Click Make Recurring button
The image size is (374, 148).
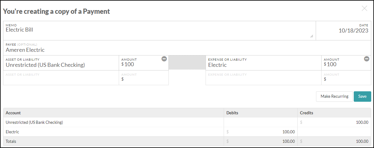(334, 96)
